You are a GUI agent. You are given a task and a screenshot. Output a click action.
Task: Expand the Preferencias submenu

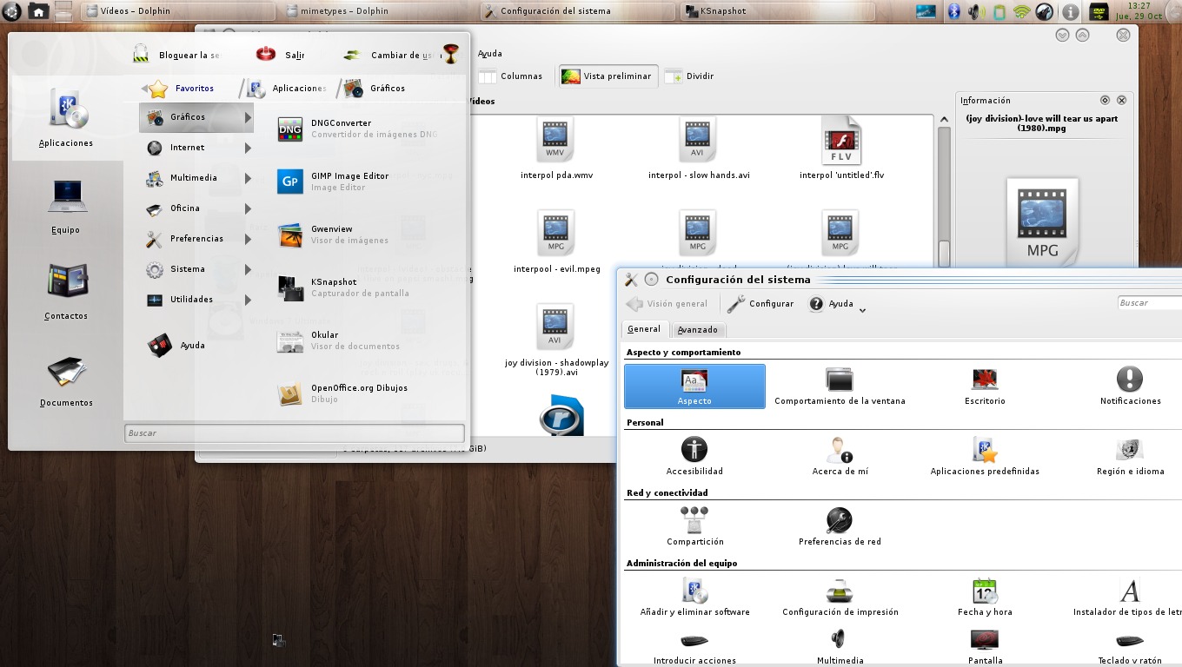(x=196, y=239)
